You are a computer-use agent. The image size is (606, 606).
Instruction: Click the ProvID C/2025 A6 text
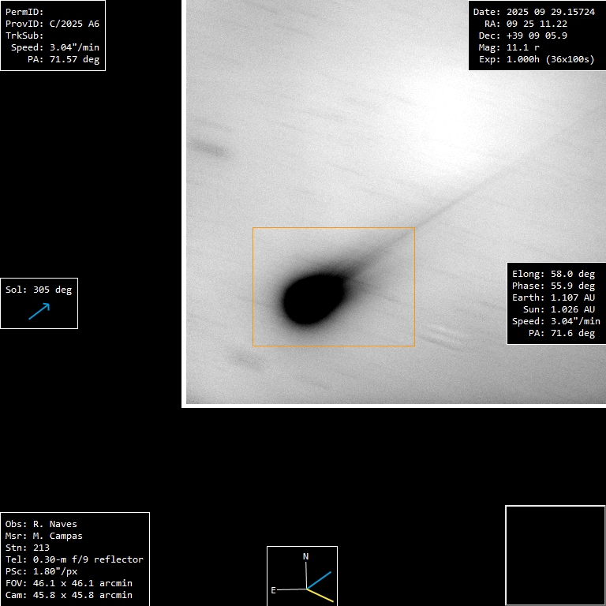[x=52, y=24]
